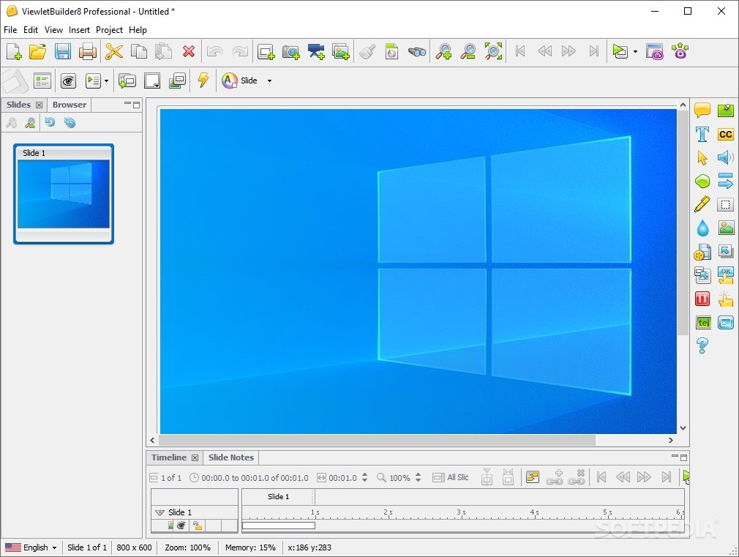Toggle All Slides view in timeline
The height and width of the screenshot is (557, 739).
point(451,477)
